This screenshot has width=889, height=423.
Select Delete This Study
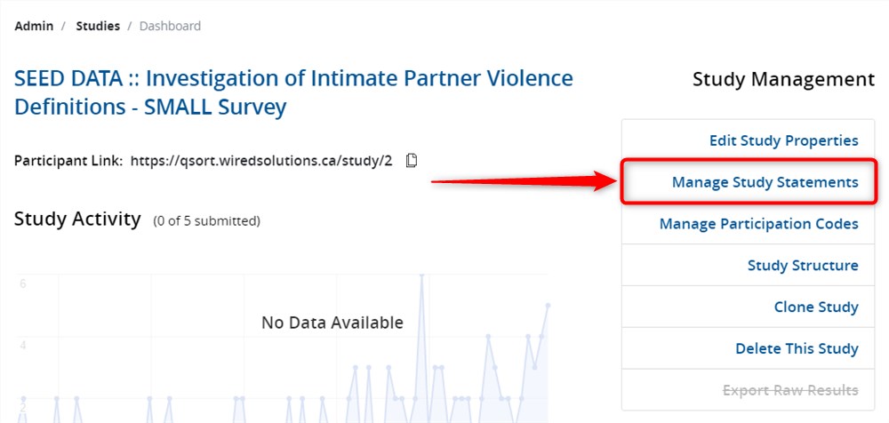(x=797, y=349)
